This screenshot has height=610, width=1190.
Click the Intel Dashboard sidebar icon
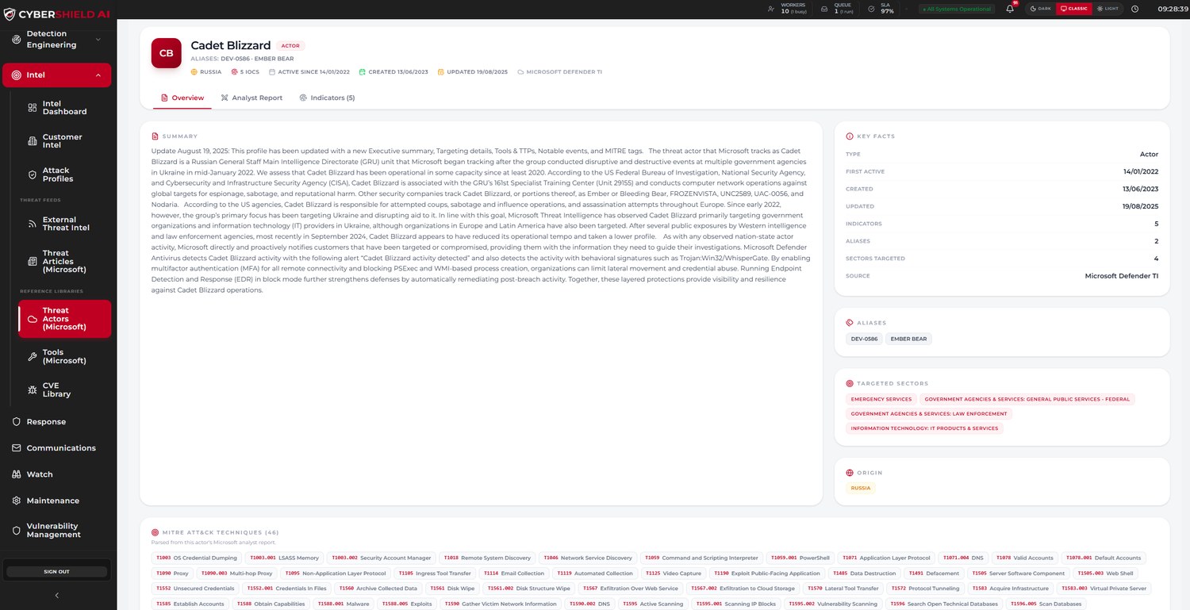click(x=33, y=107)
